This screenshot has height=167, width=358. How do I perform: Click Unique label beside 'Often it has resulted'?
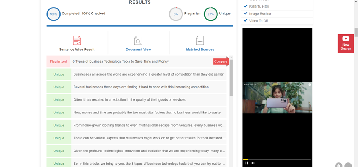point(59,100)
